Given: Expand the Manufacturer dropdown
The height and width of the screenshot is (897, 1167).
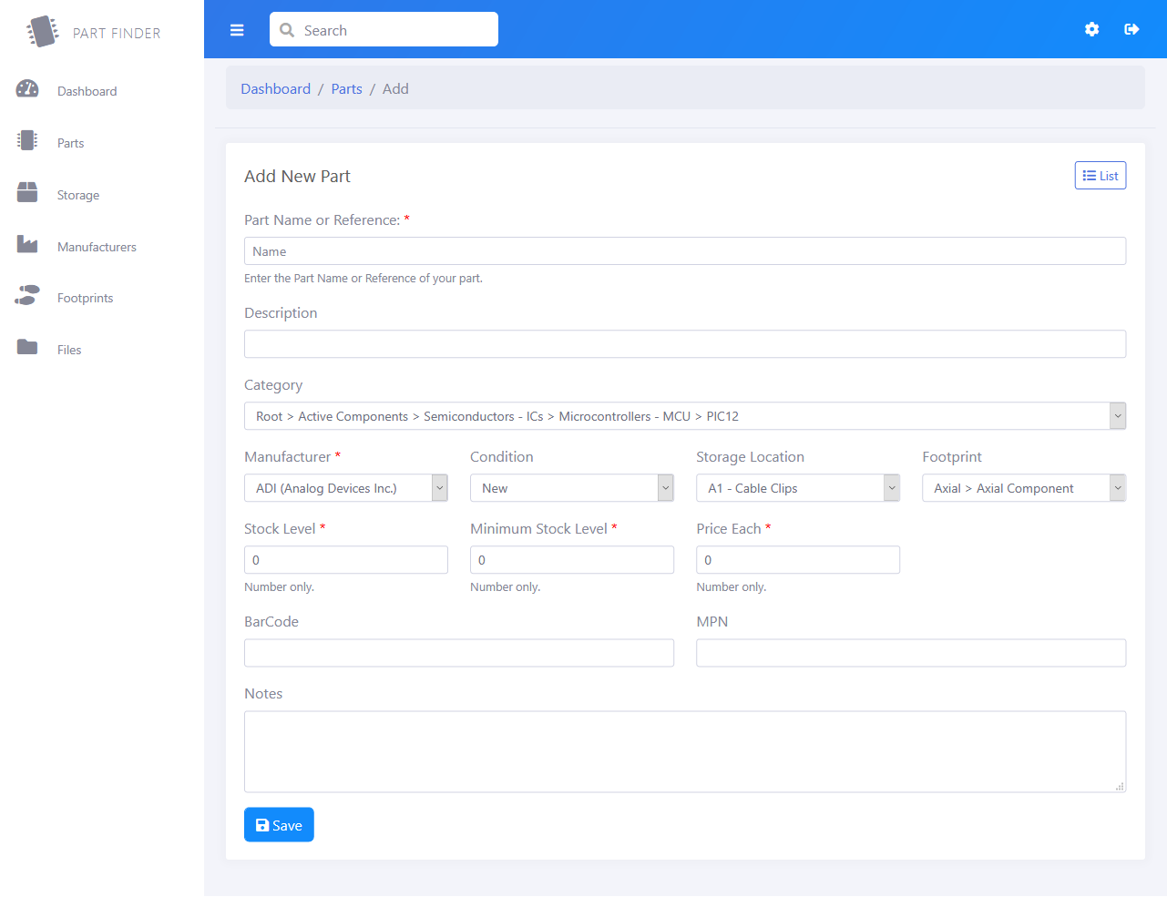Looking at the screenshot, I should (x=345, y=488).
